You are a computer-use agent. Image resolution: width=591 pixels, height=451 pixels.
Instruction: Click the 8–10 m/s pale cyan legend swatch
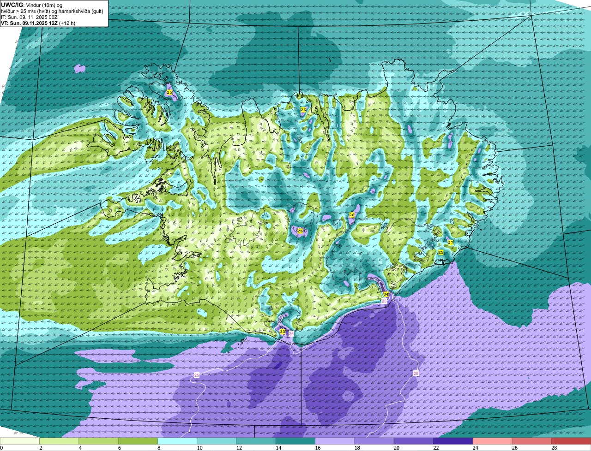(x=177, y=441)
